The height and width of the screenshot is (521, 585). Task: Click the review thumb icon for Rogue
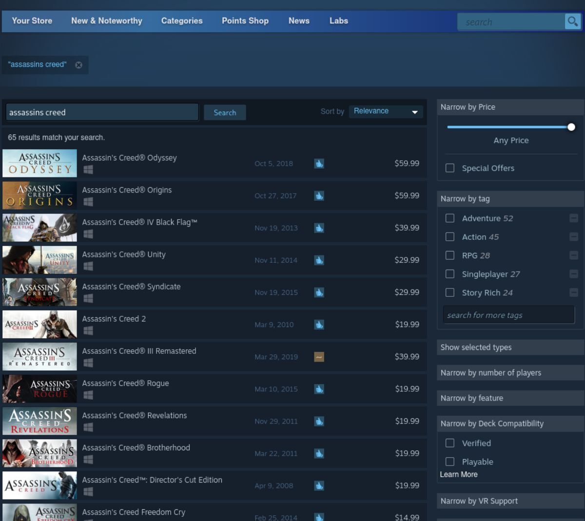(x=319, y=389)
